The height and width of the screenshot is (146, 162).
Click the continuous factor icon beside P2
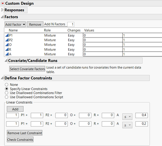pos(7,40)
